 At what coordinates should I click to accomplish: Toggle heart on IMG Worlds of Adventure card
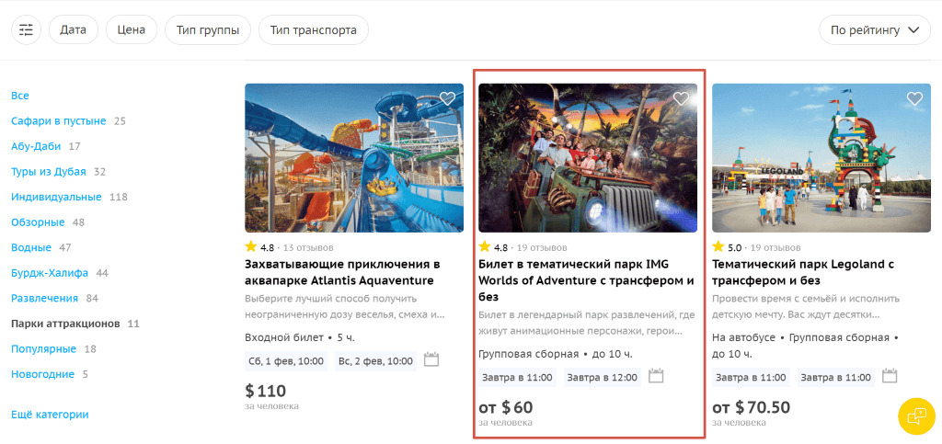click(x=681, y=98)
